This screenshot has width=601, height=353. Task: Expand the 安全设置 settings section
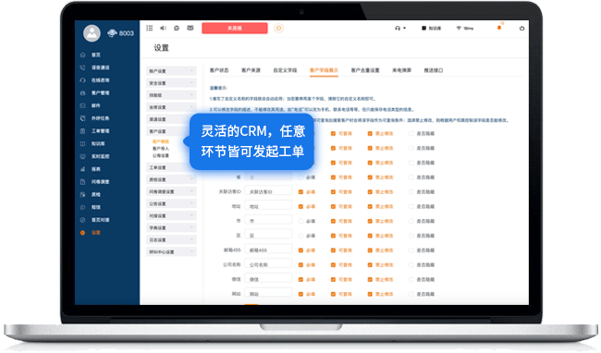click(171, 83)
